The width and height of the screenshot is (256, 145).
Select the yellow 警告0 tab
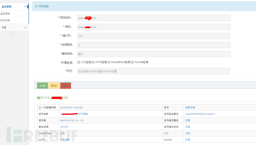(x=54, y=86)
